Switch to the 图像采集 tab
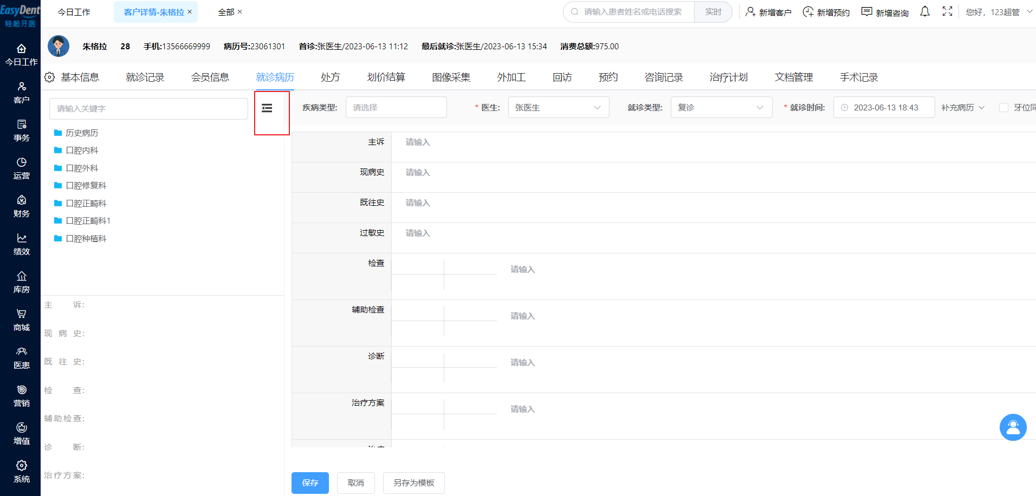Screen dimensions: 1036x496 [x=451, y=77]
